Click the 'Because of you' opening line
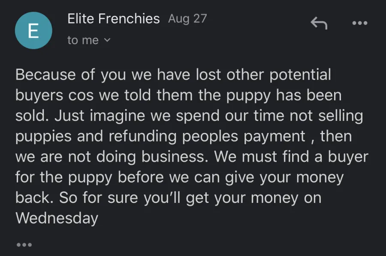Viewport: 386px width, 256px height. pyautogui.click(x=71, y=75)
